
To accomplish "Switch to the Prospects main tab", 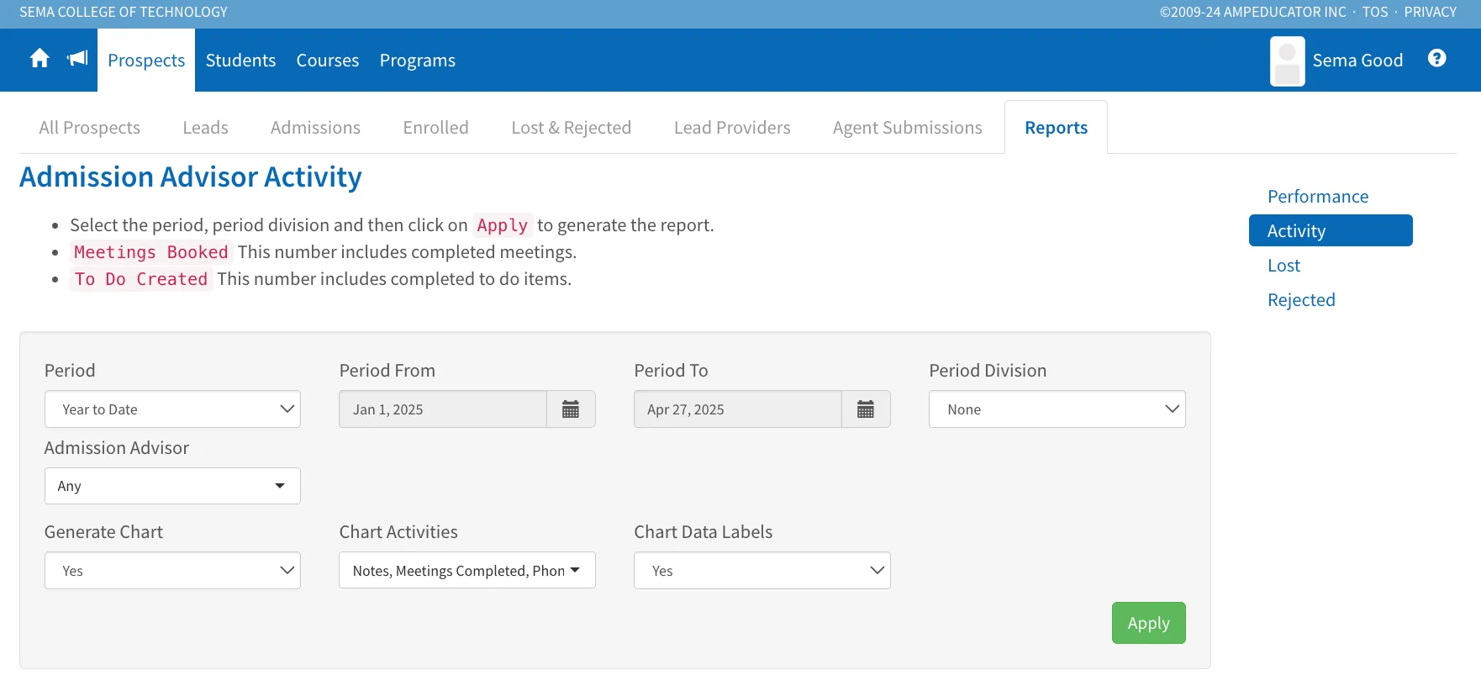I will pyautogui.click(x=146, y=61).
